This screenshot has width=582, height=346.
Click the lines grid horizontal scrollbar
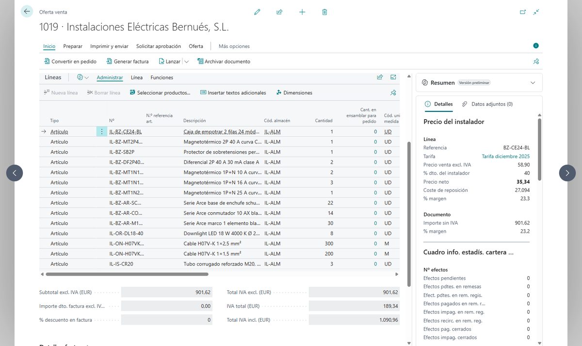point(127,274)
